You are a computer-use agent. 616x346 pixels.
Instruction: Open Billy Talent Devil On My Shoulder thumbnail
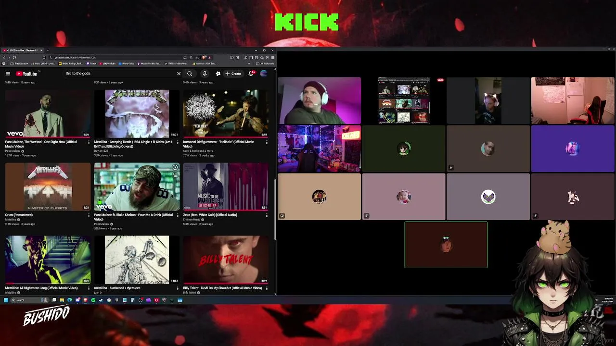pos(226,259)
